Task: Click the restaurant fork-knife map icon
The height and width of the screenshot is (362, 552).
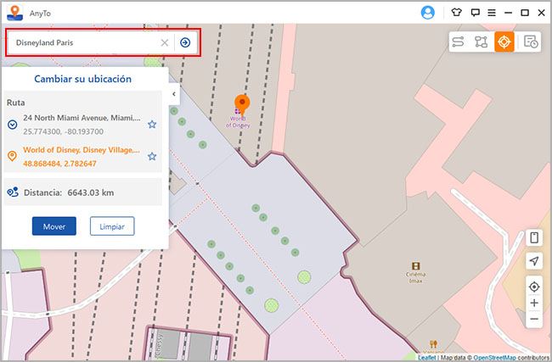Action: point(433,343)
